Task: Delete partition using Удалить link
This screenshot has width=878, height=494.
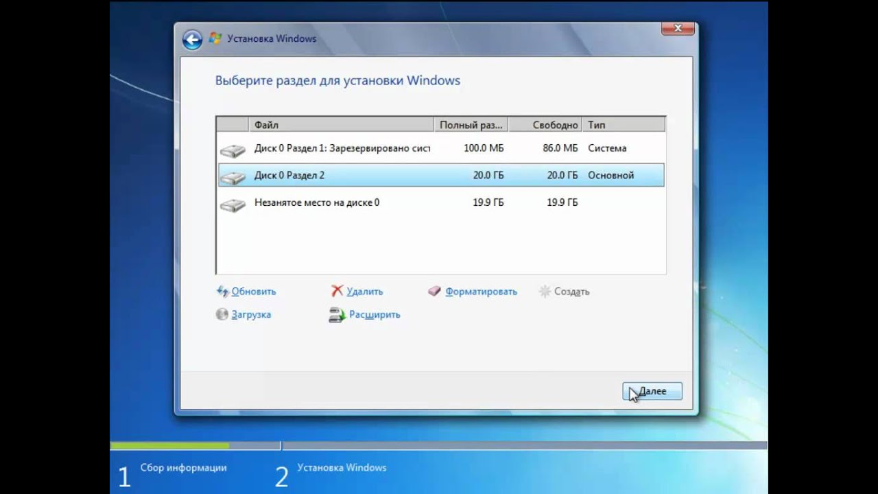Action: coord(365,292)
